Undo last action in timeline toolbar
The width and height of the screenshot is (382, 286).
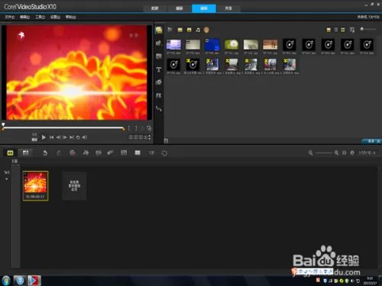point(45,153)
